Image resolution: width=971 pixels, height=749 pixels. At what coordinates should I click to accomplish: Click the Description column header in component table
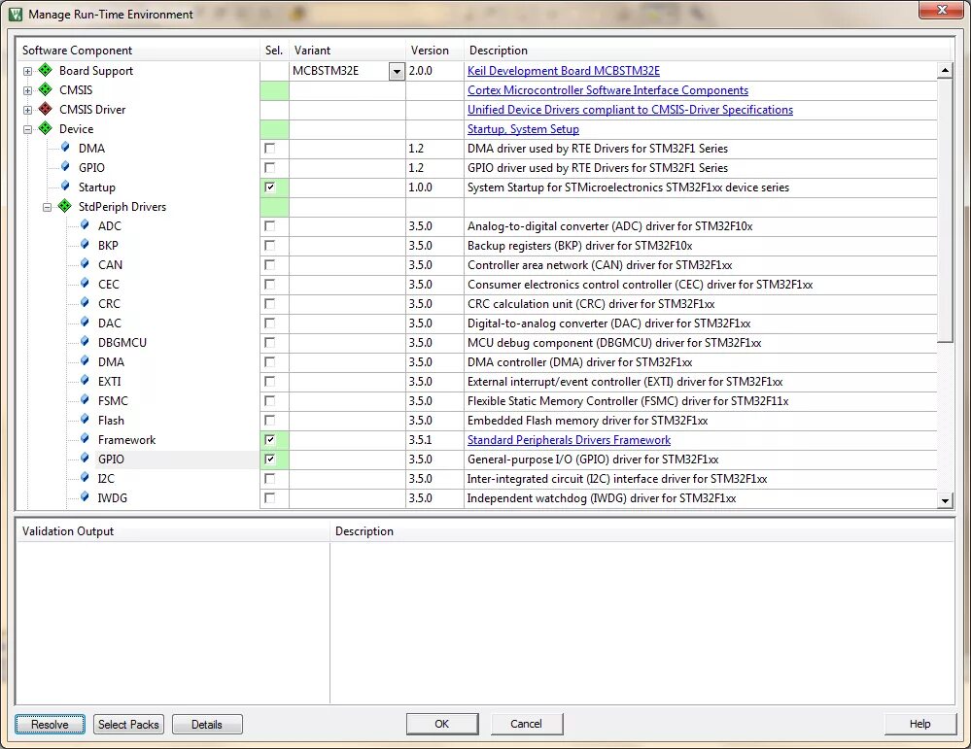pyautogui.click(x=709, y=51)
